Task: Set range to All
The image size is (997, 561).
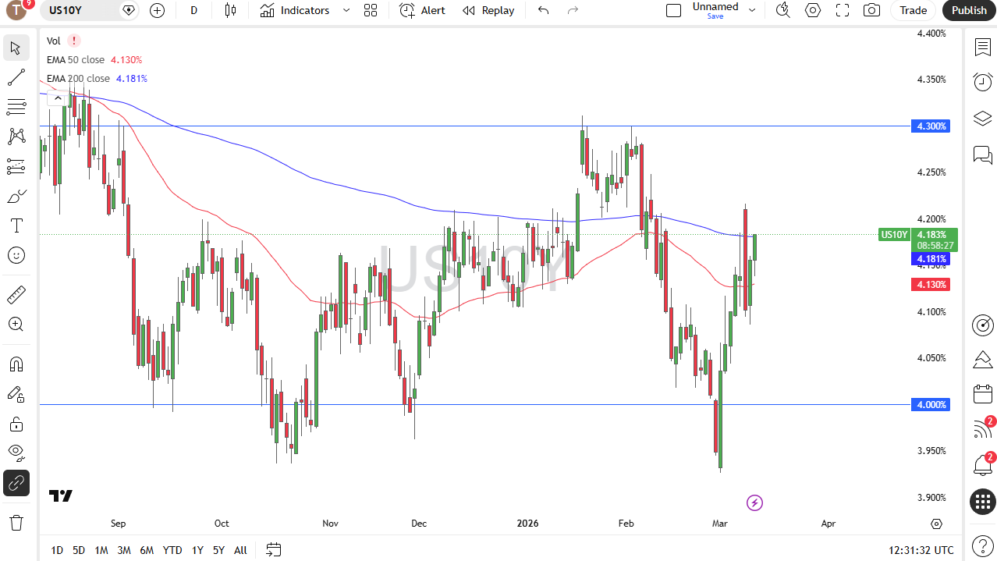Action: pyautogui.click(x=240, y=550)
